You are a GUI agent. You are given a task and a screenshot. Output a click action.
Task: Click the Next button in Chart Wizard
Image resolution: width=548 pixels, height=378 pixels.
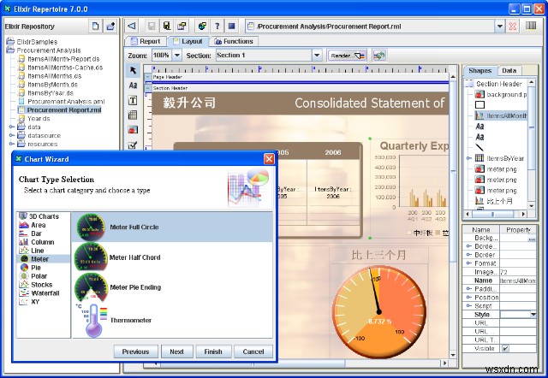coord(177,351)
